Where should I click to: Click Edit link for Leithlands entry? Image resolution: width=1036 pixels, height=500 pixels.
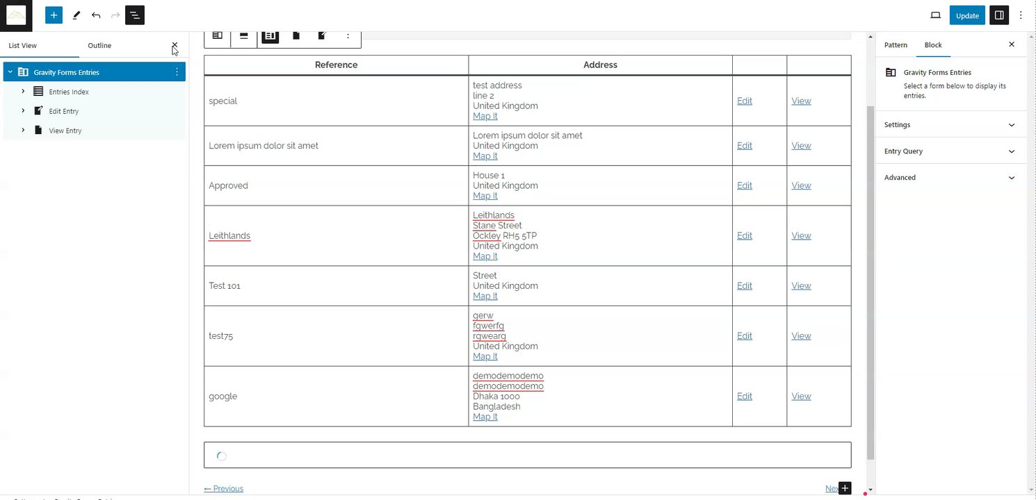[x=745, y=235]
